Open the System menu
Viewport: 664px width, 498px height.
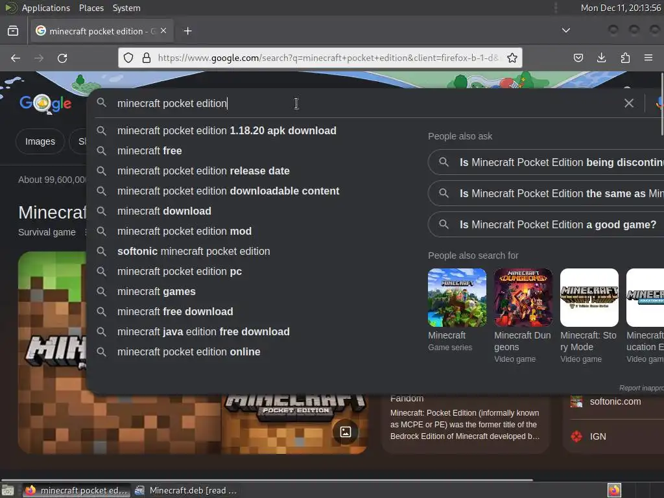(x=126, y=8)
